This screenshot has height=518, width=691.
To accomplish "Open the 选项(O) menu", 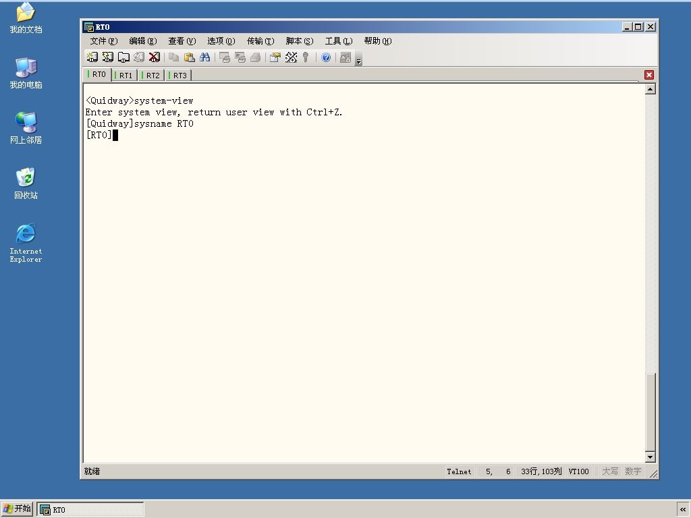I will point(221,41).
